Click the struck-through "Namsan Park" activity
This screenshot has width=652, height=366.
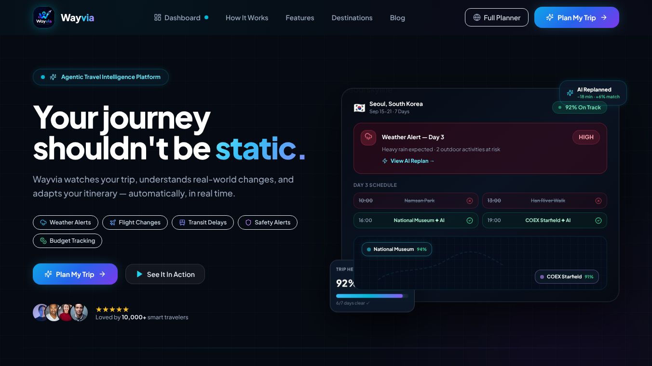pyautogui.click(x=420, y=200)
